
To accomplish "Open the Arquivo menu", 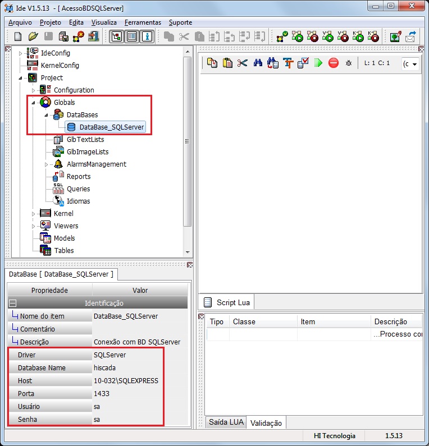I will click(20, 22).
